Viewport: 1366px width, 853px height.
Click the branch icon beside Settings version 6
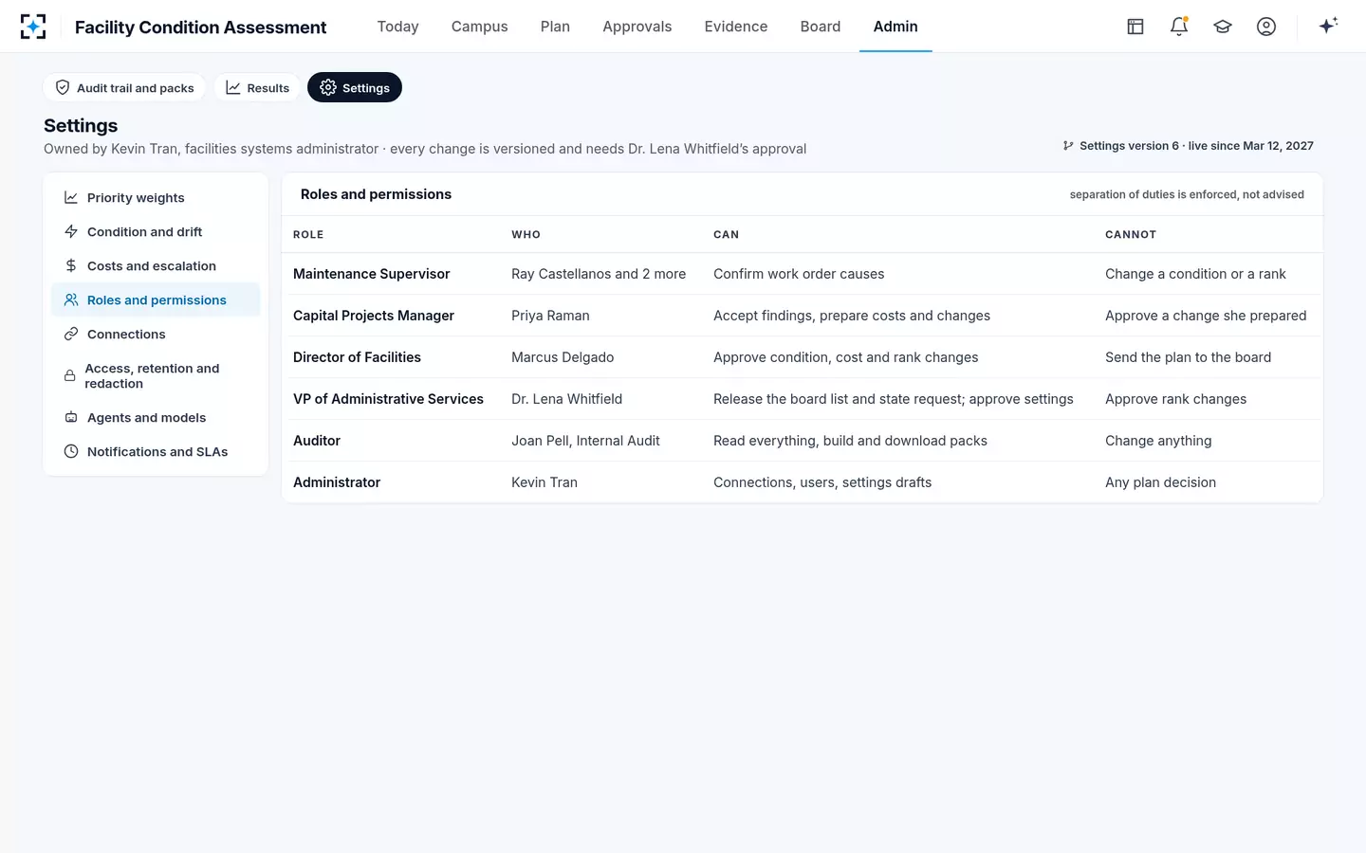tap(1068, 146)
